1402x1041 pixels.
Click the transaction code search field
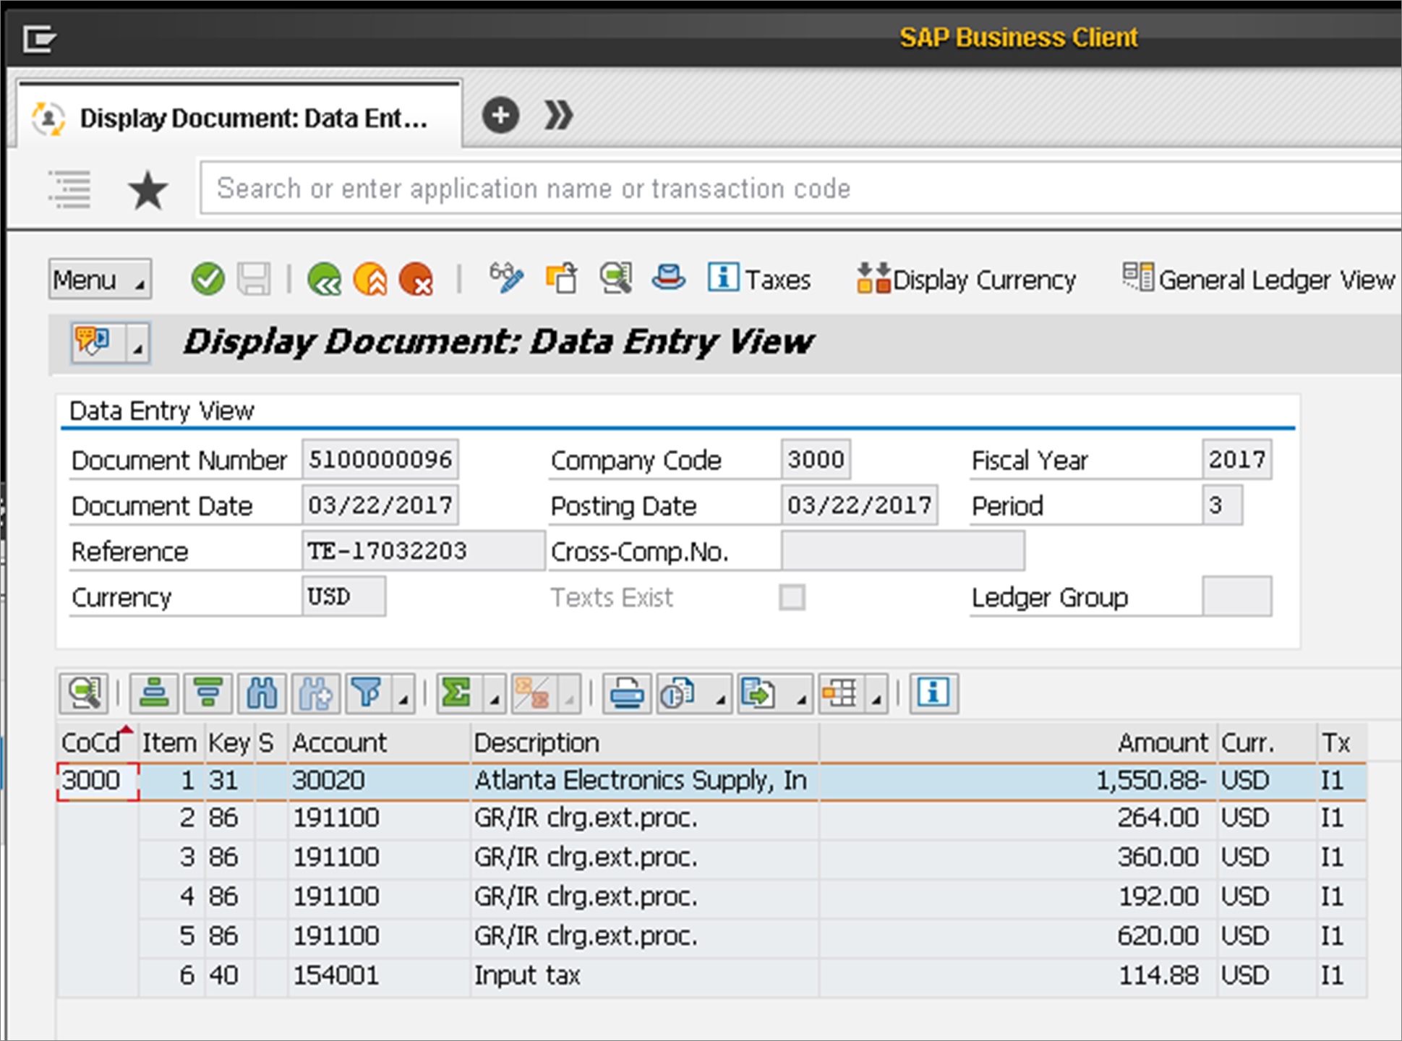(800, 189)
